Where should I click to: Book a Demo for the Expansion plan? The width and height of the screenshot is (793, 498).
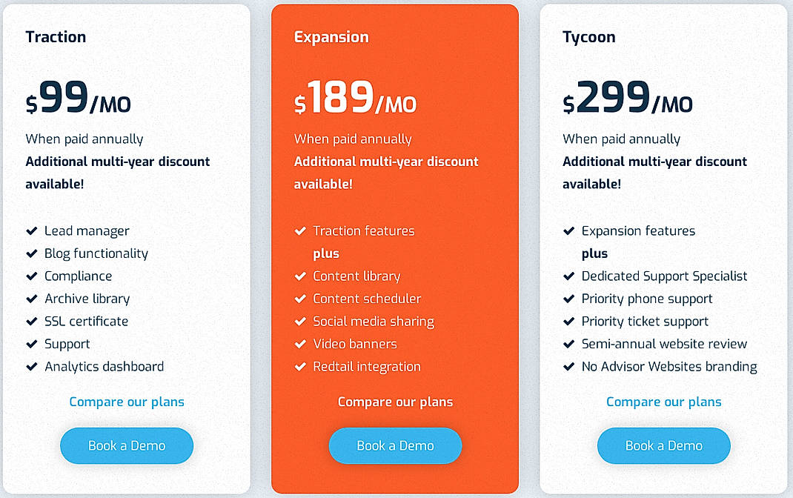click(395, 445)
